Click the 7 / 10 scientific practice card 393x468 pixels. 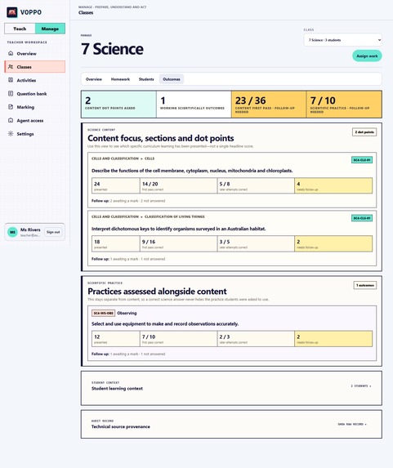(344, 105)
